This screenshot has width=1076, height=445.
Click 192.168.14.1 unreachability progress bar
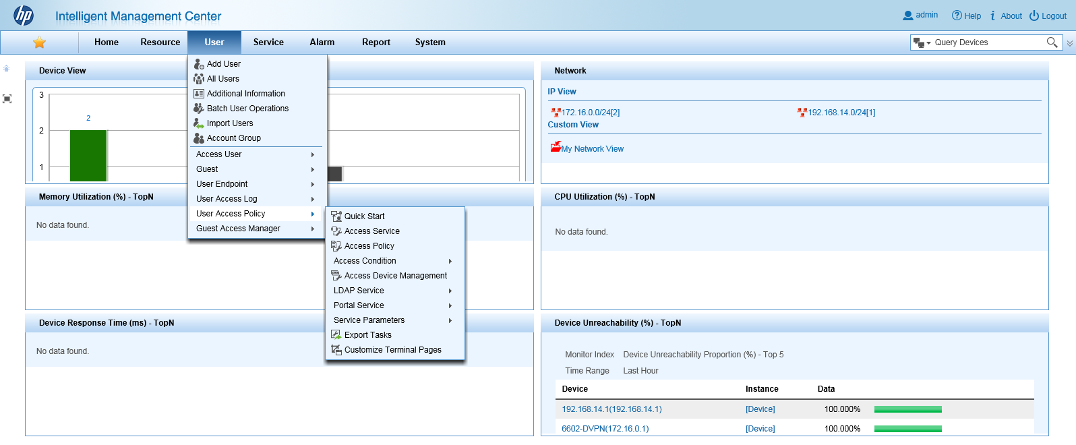coord(907,409)
